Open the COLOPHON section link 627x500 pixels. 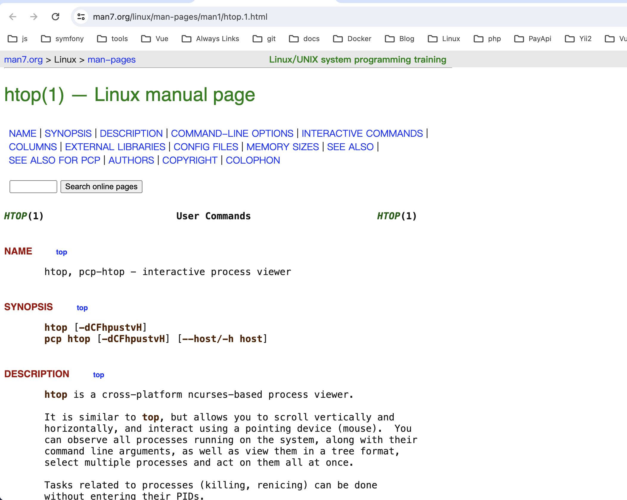pyautogui.click(x=253, y=160)
